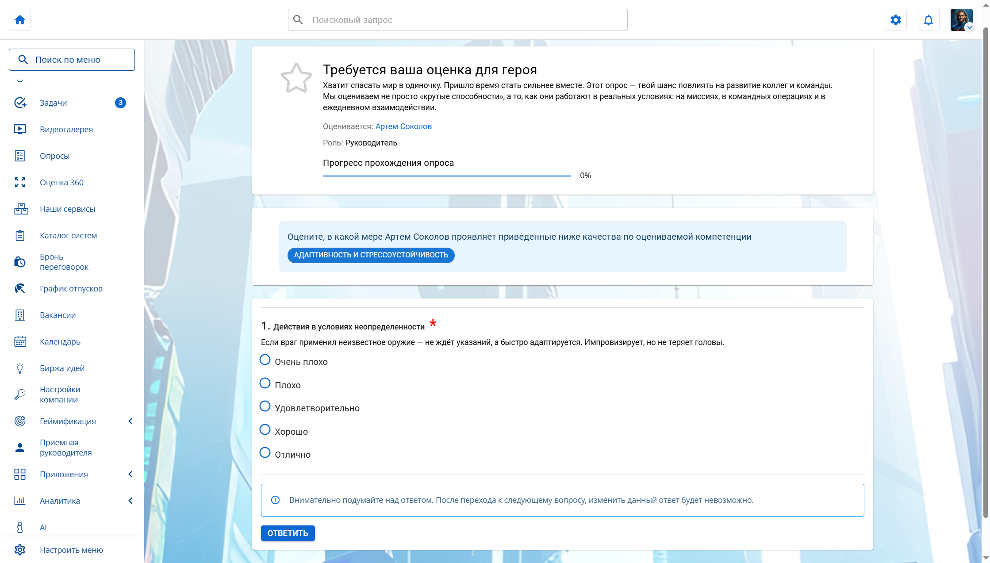The height and width of the screenshot is (563, 990).
Task: Click the star icon beside the survey title
Action: (x=296, y=78)
